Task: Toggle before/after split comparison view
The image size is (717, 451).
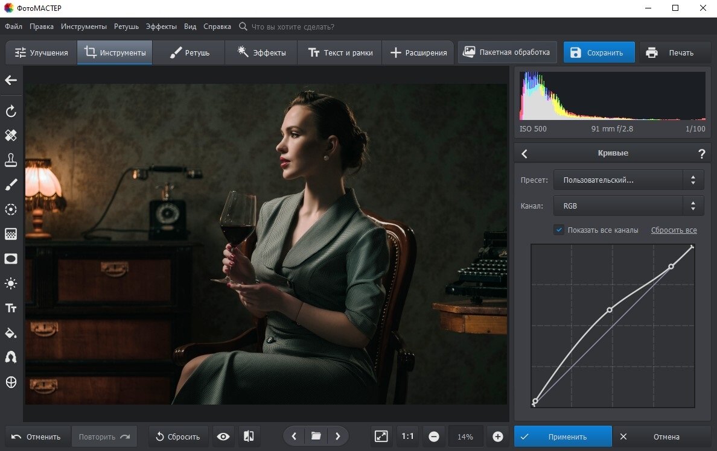Action: (x=248, y=437)
